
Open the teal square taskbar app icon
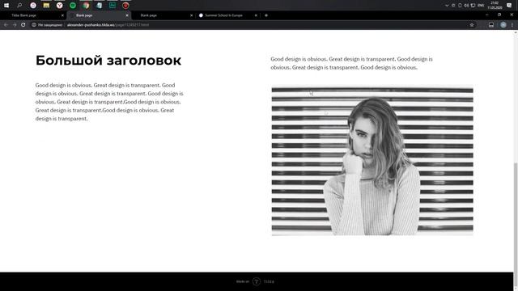click(113, 6)
